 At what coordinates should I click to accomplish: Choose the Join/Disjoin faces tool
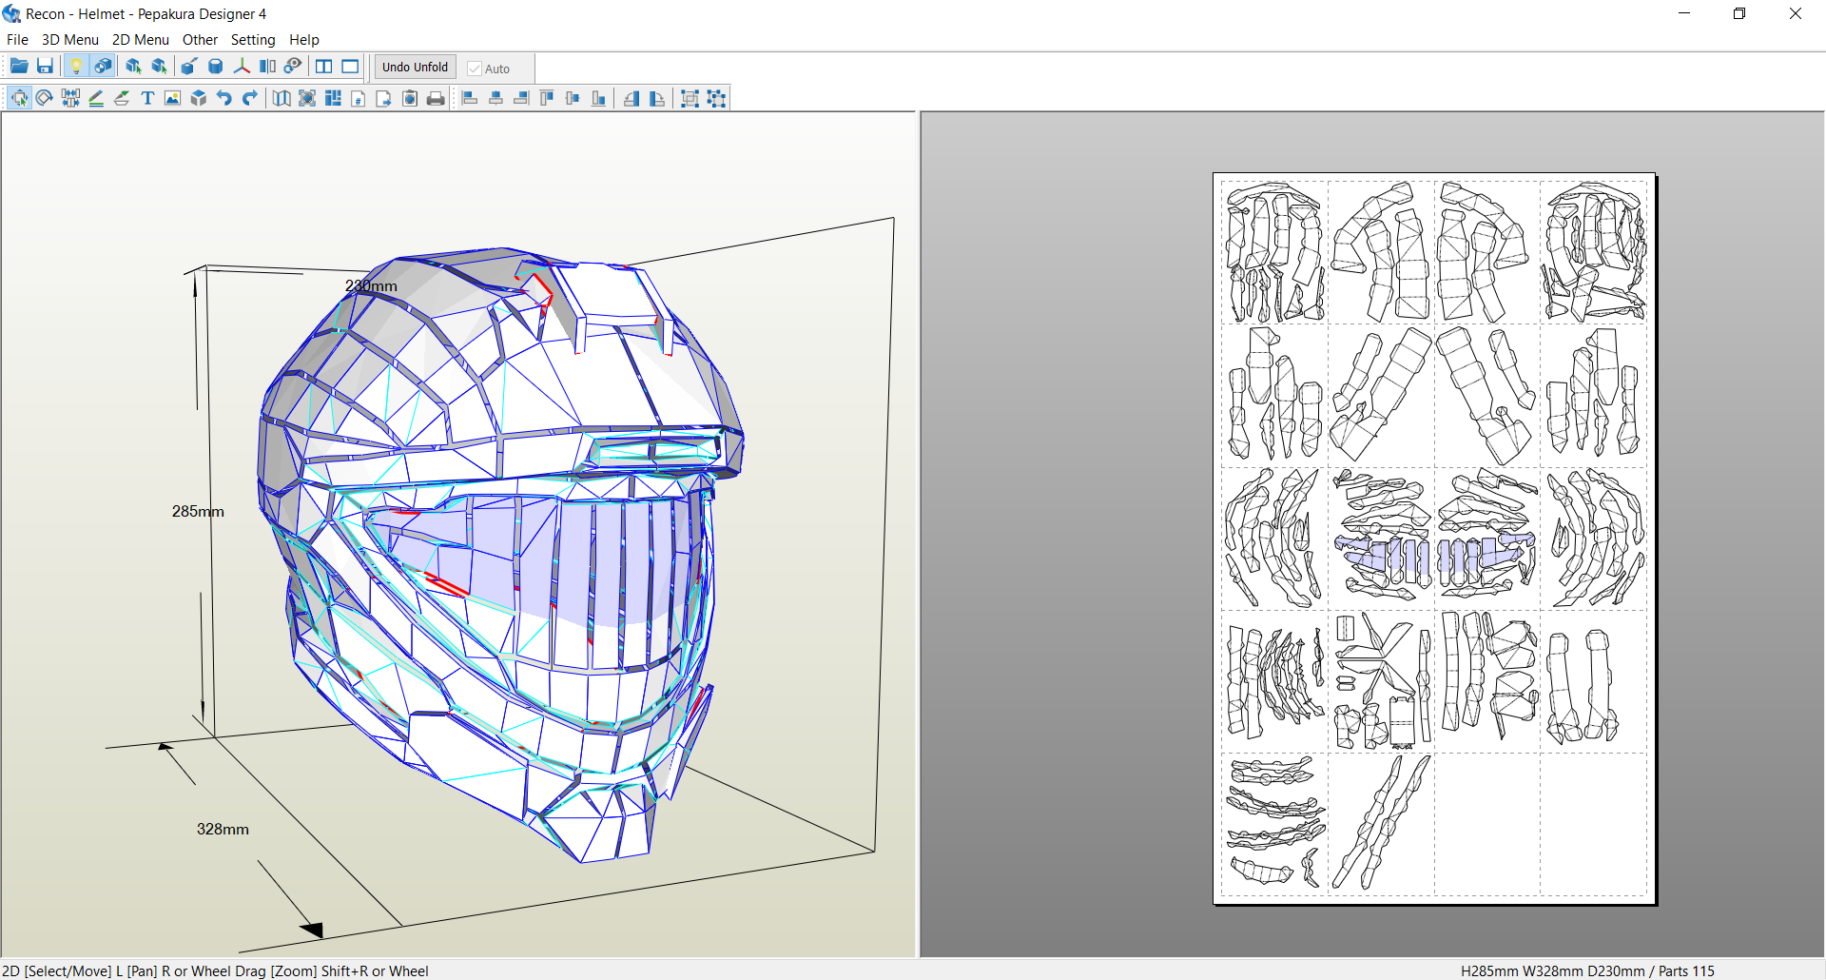click(x=70, y=98)
